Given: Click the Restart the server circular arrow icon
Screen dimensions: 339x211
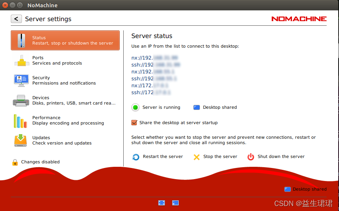Looking at the screenshot, I should point(136,157).
